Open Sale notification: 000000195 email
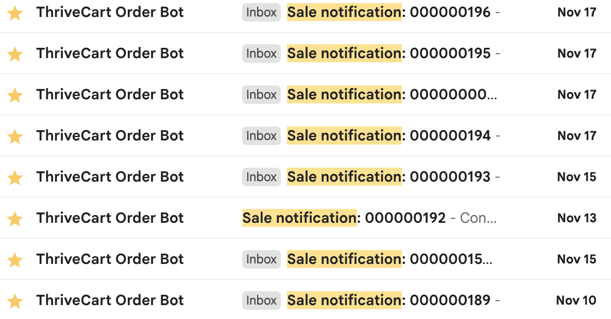The image size is (611, 319). (388, 54)
